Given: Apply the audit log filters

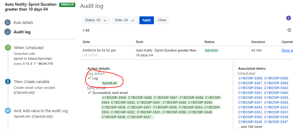Looking at the screenshot, I should [x=146, y=20].
